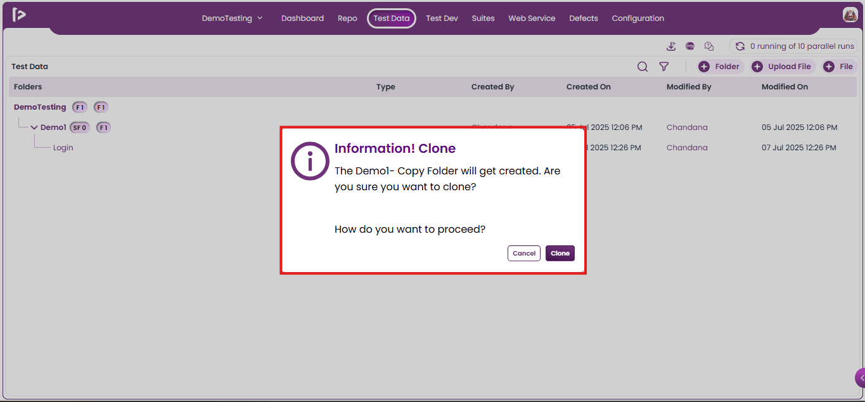The image size is (865, 402).
Task: Cancel the clone dialog
Action: point(524,253)
